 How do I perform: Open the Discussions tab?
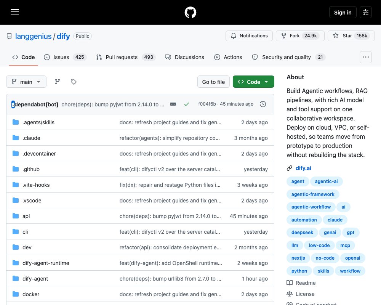point(184,57)
